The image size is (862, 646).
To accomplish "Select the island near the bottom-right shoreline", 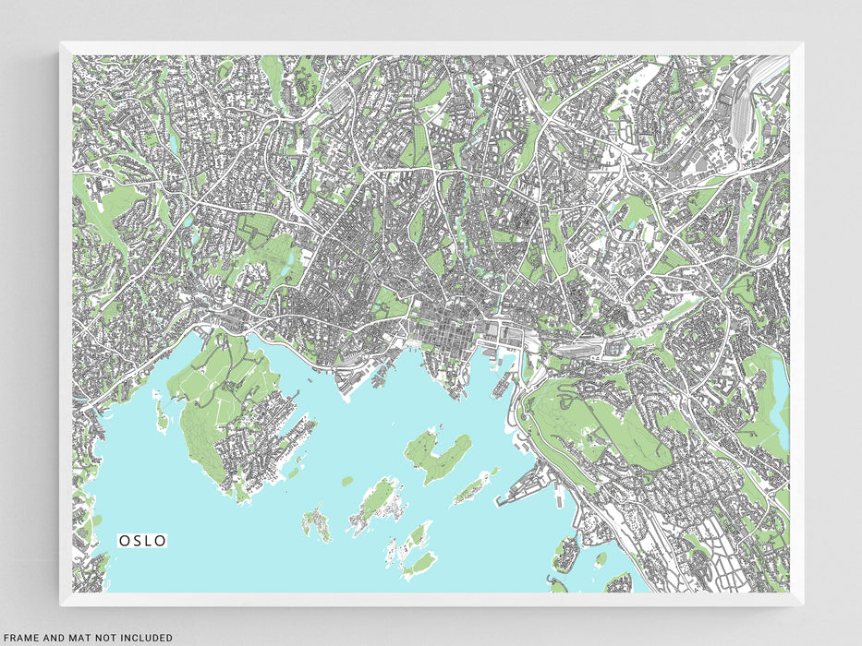I will pyautogui.click(x=565, y=552).
